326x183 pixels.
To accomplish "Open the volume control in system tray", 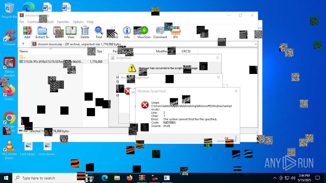I will tap(293, 178).
